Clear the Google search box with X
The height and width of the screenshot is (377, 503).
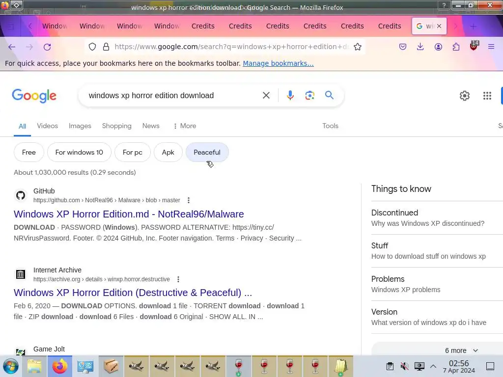pyautogui.click(x=266, y=95)
